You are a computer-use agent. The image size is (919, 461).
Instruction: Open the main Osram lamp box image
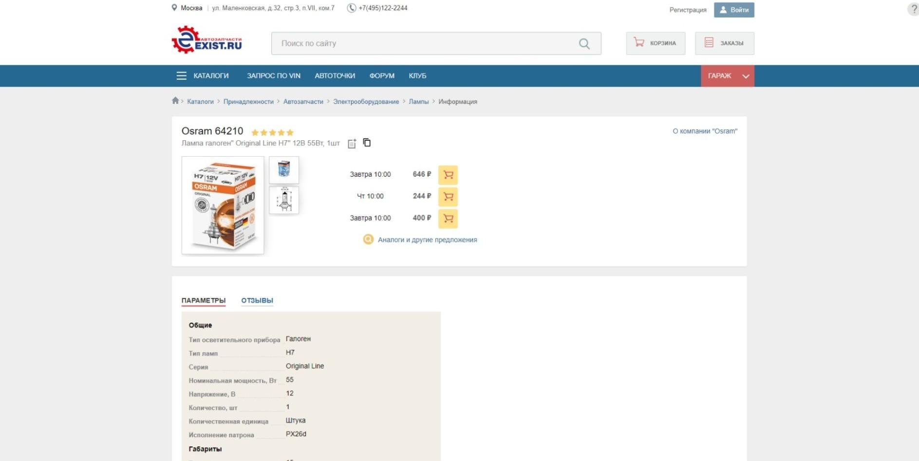pyautogui.click(x=223, y=205)
